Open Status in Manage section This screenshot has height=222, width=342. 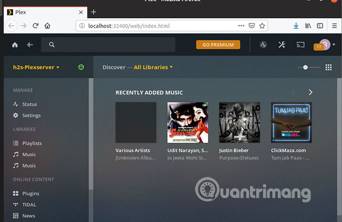[29, 104]
